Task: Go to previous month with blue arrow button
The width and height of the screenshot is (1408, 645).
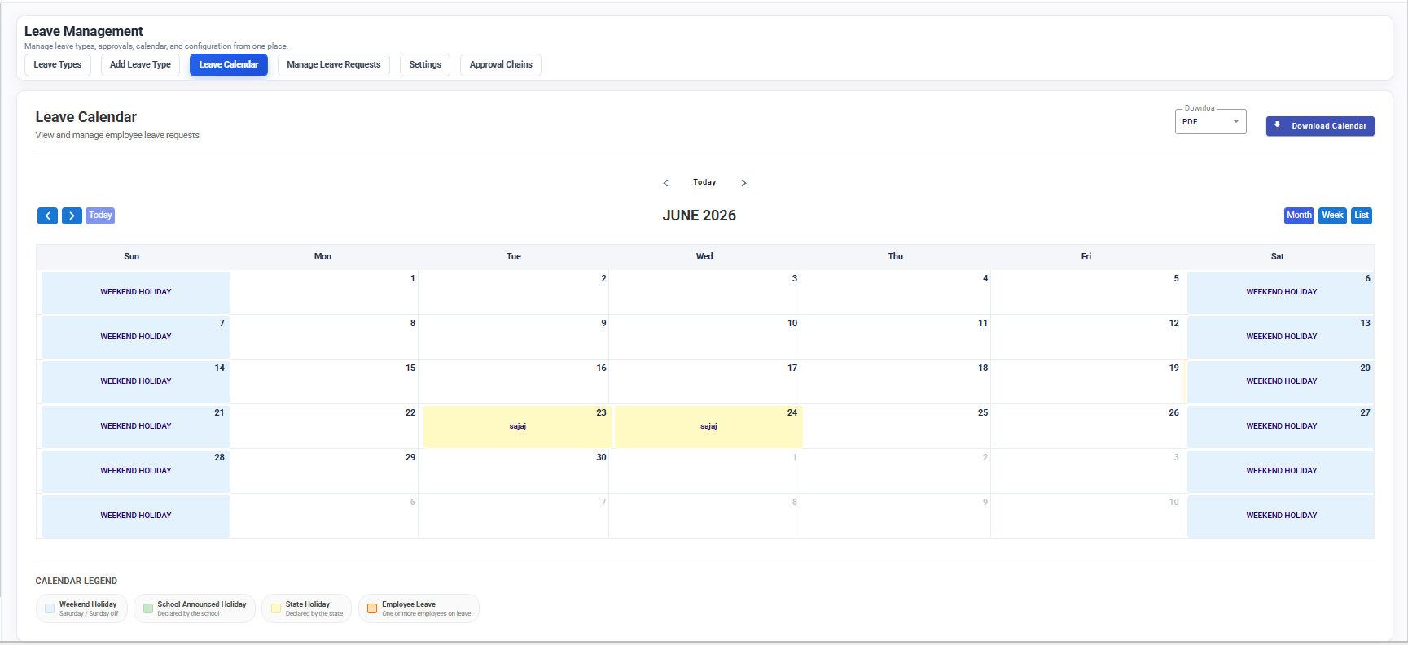Action: coord(47,216)
